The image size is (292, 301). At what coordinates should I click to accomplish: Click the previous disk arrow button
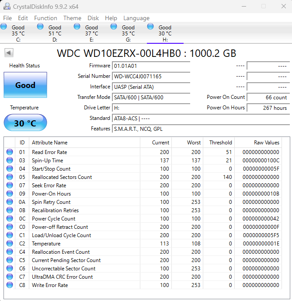coord(9,52)
